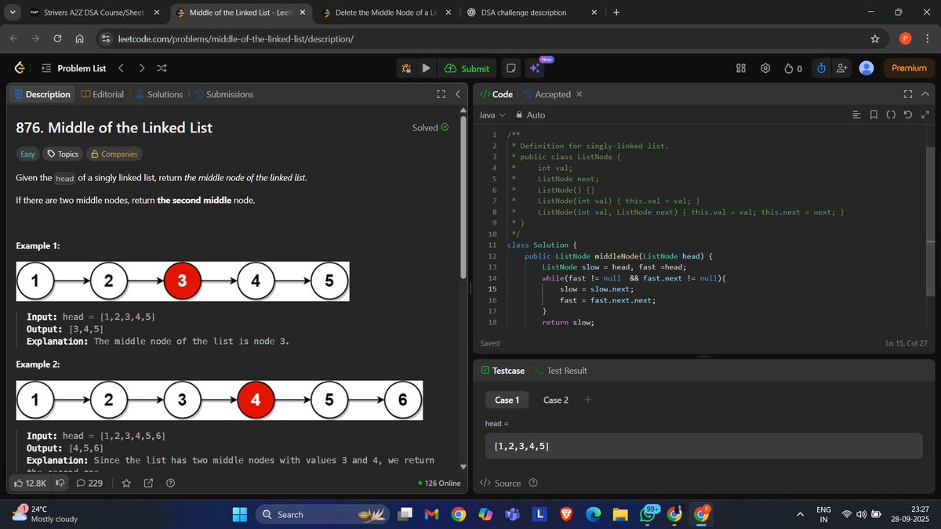The width and height of the screenshot is (941, 529).
Task: Collapse the description panel chevron
Action: pos(458,95)
